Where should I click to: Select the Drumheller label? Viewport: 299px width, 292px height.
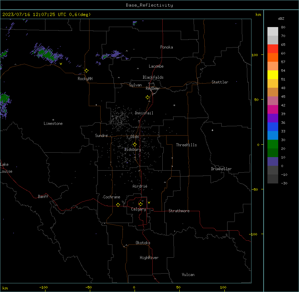coord(221,169)
